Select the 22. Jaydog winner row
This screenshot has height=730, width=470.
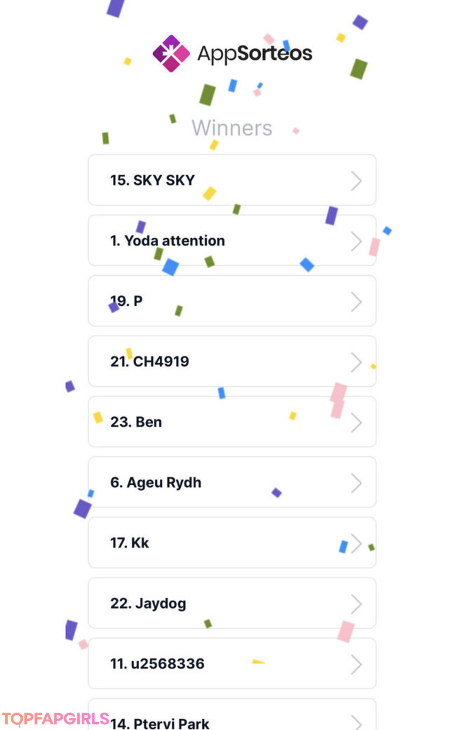[x=232, y=603]
